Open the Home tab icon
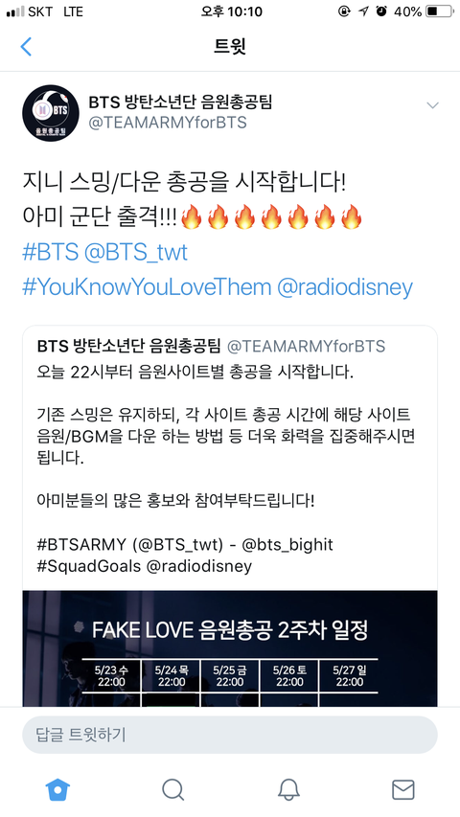460x817 pixels. 57,789
